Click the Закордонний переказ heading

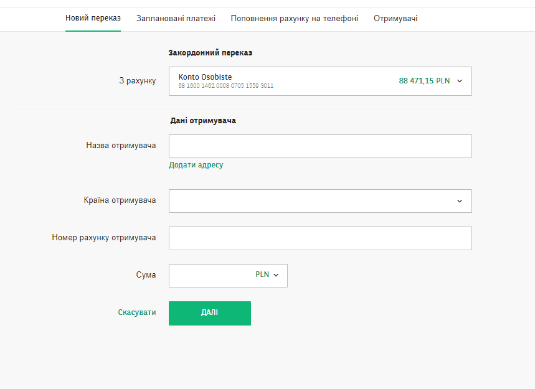coord(210,53)
